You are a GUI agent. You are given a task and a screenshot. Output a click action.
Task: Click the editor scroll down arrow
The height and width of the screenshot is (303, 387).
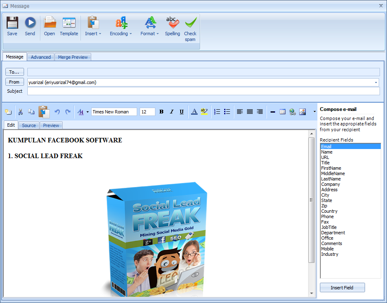point(312,293)
